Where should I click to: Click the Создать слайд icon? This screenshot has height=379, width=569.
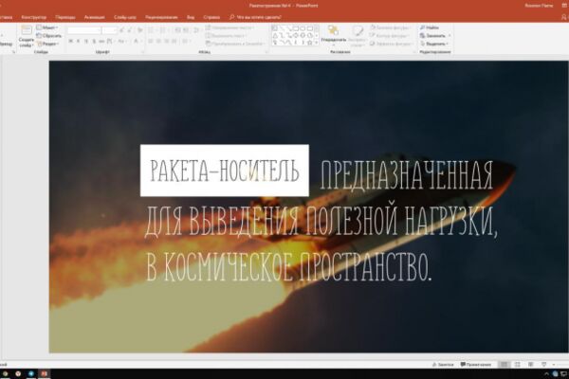(x=27, y=30)
